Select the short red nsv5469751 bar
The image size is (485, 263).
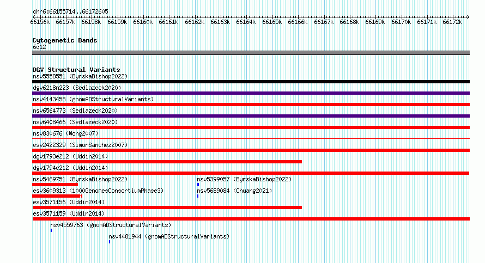tap(55, 185)
